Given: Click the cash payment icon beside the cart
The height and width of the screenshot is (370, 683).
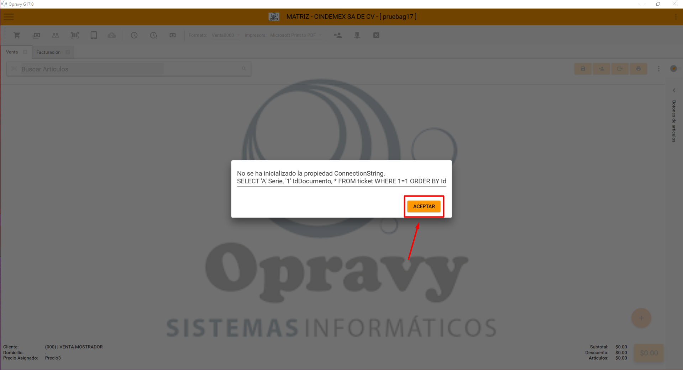Looking at the screenshot, I should pos(36,35).
